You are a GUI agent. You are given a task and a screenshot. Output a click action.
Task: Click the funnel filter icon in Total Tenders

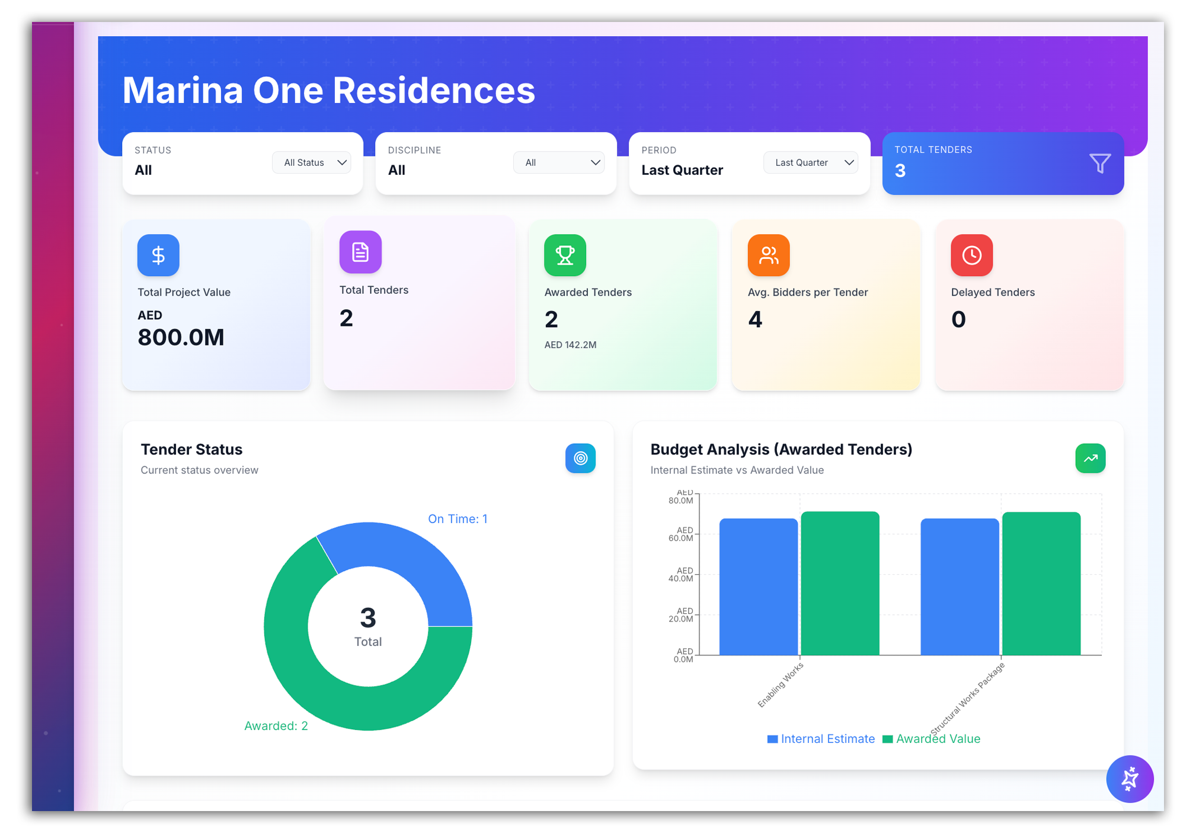[1100, 163]
